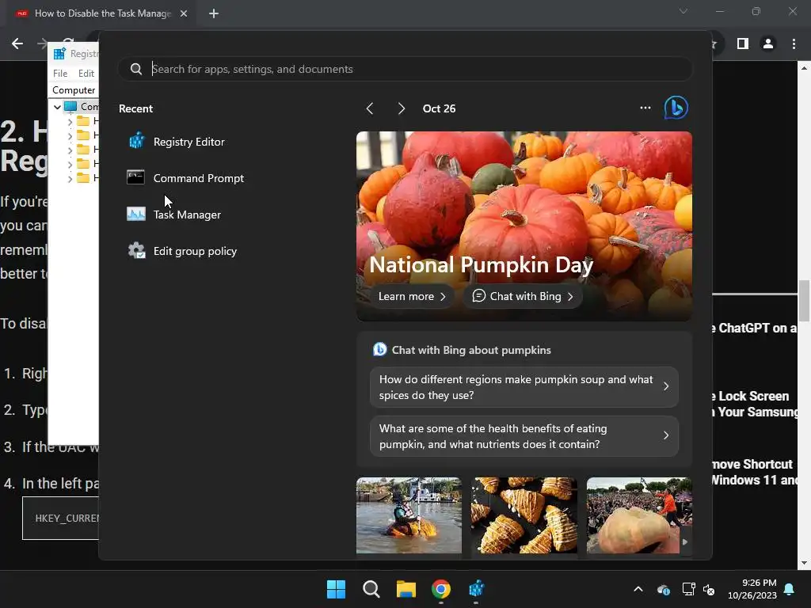The height and width of the screenshot is (608, 811).
Task: Open File Explorer from taskbar
Action: (x=406, y=589)
